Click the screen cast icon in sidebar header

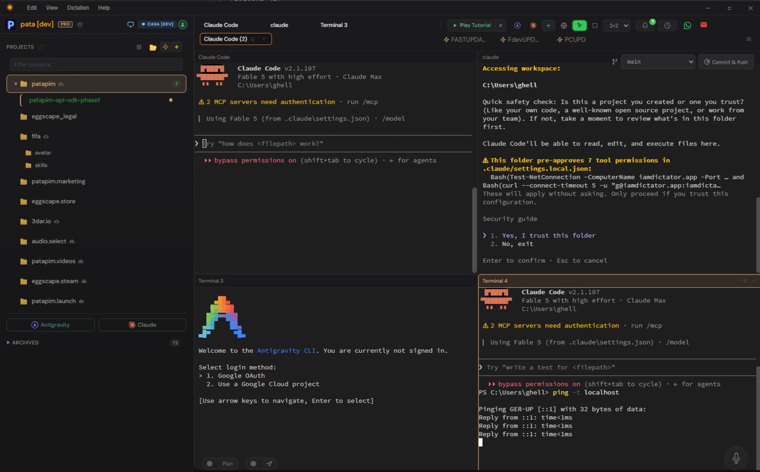(x=130, y=24)
